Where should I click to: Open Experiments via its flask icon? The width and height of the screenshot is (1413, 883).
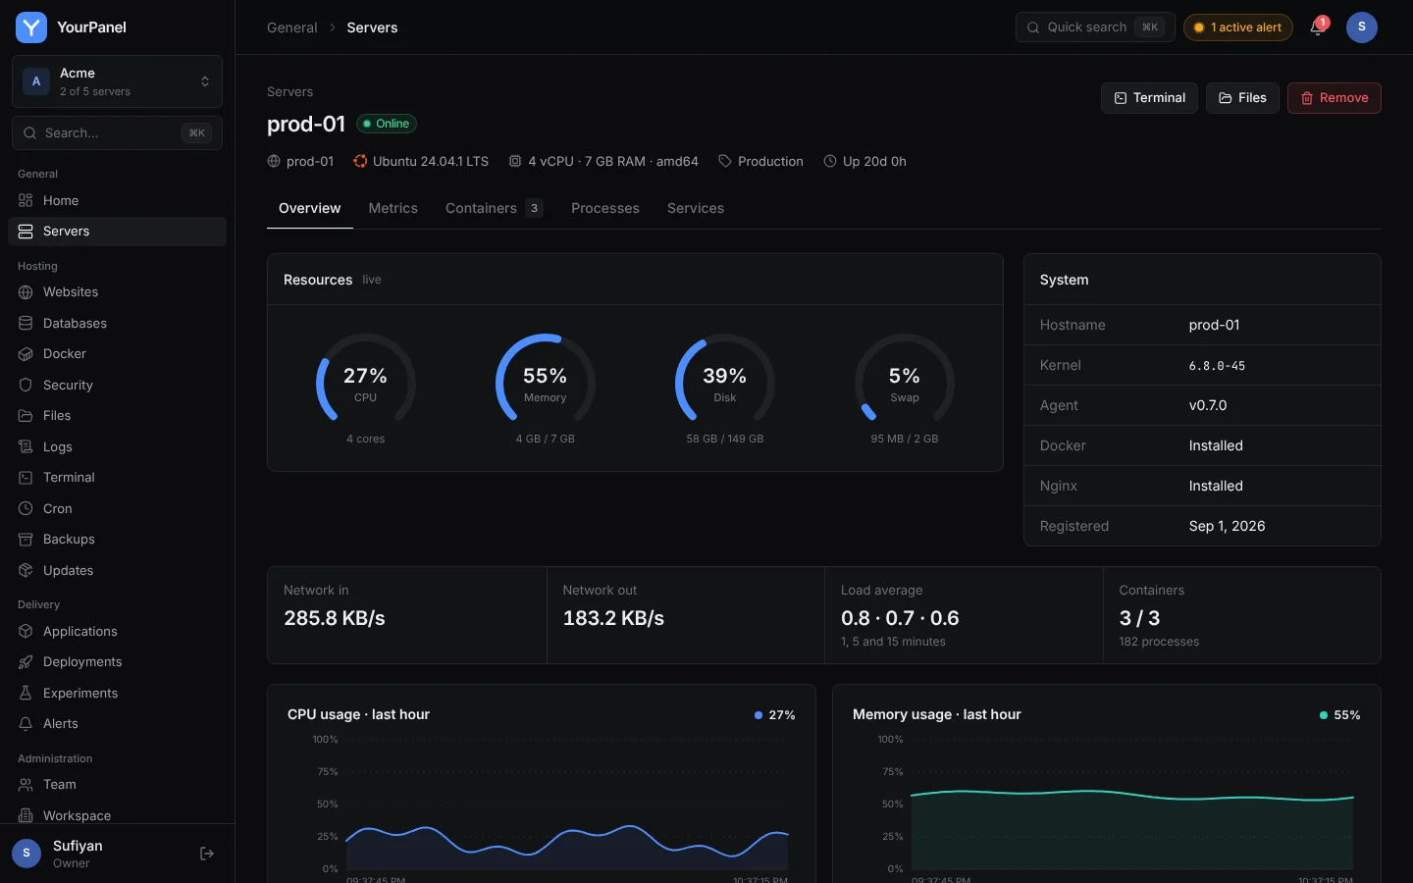[x=26, y=693]
